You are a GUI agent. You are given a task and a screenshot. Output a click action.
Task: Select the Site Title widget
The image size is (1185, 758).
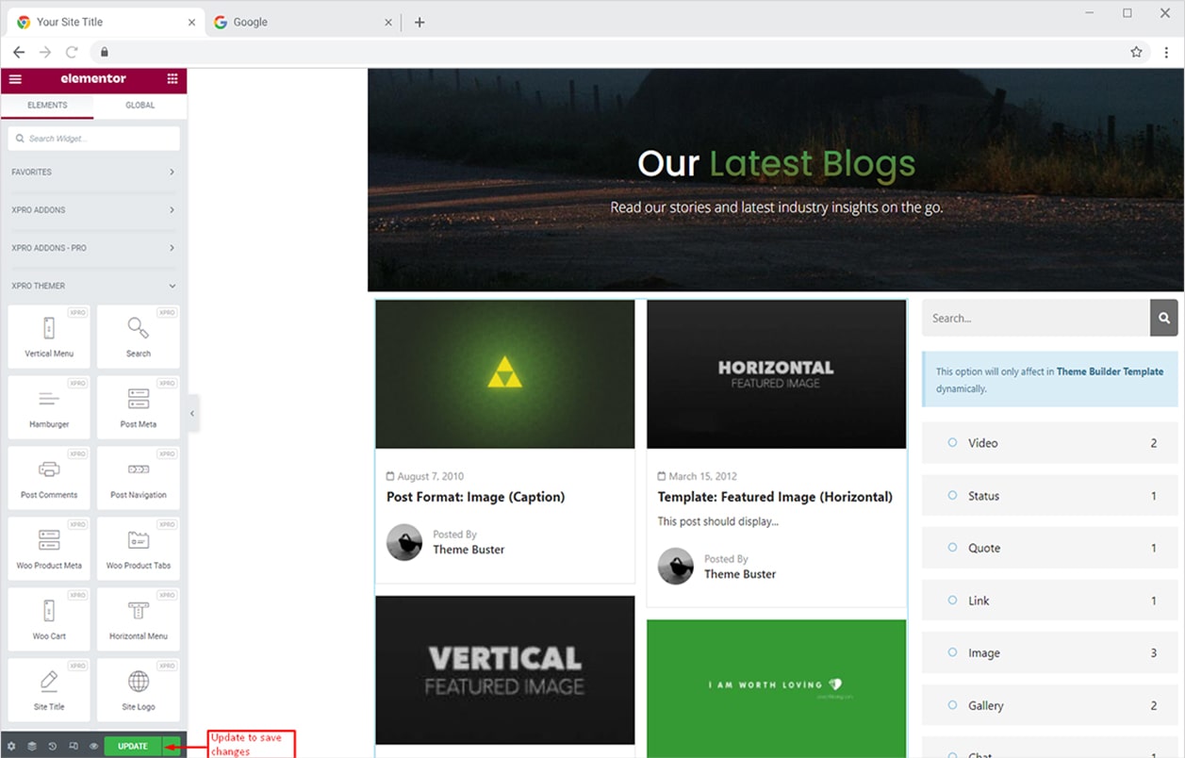49,689
